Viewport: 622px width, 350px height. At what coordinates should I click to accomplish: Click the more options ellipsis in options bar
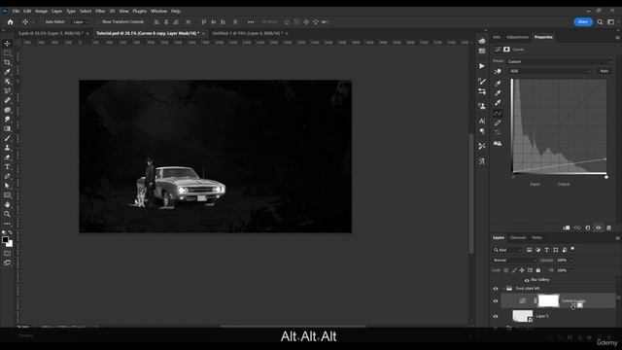(251, 22)
